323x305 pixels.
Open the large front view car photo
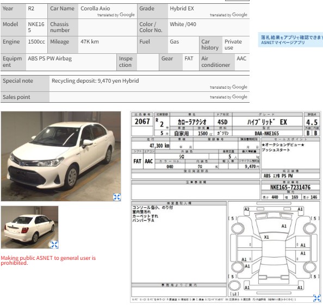(x=61, y=157)
